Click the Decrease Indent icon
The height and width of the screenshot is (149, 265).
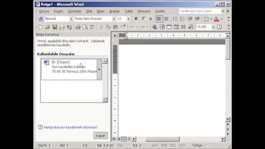tap(190, 19)
